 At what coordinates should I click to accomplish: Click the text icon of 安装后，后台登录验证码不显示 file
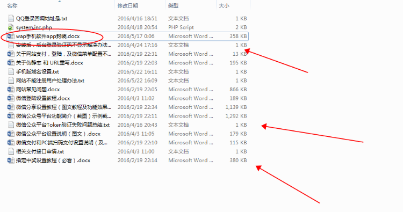pyautogui.click(x=11, y=45)
